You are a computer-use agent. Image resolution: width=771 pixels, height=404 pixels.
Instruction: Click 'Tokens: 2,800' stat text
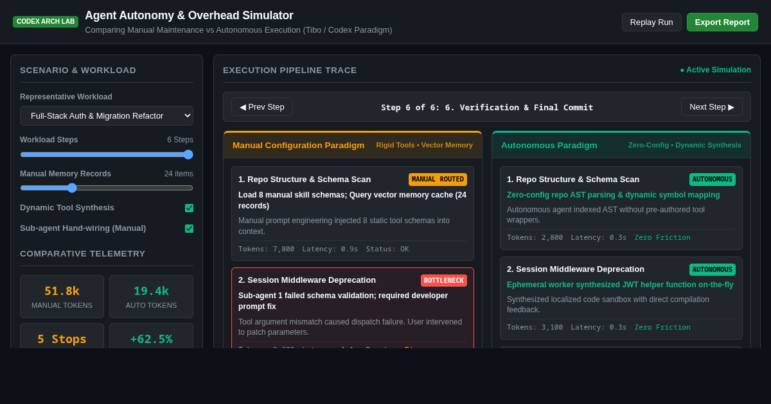click(x=535, y=238)
